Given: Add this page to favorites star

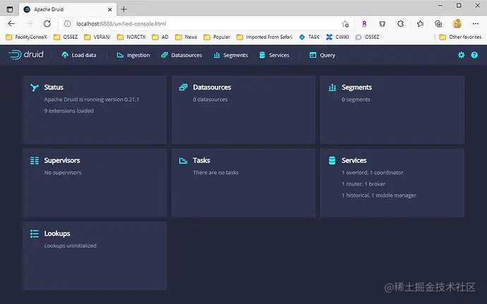Looking at the screenshot, I should click(345, 23).
